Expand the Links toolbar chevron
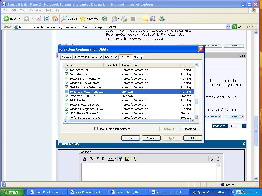The height and width of the screenshot is (196, 262). click(256, 26)
